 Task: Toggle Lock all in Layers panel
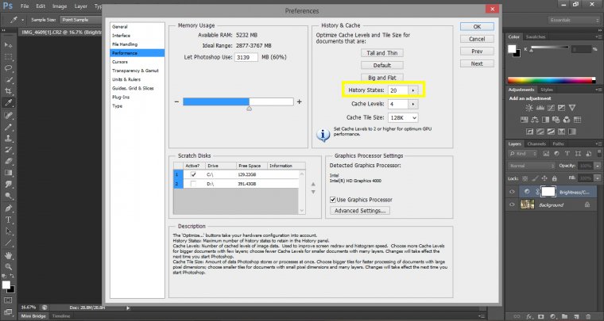pos(554,178)
